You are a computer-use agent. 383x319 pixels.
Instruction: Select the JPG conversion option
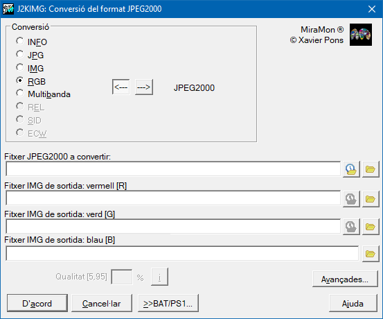click(x=30, y=55)
